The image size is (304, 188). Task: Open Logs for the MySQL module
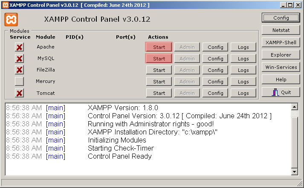point(243,58)
